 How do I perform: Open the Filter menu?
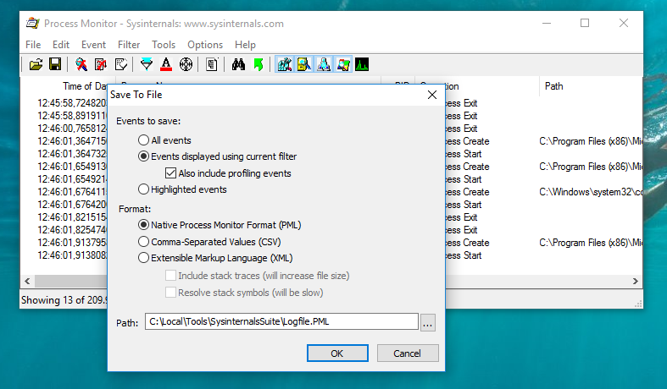click(129, 45)
